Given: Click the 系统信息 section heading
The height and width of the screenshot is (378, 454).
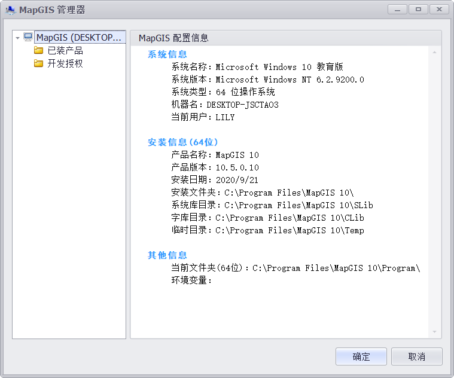Looking at the screenshot, I should [167, 54].
